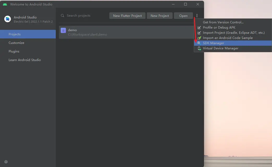Screen dimensions: 272x167
Task: Choose Import Project (Gradle, Eclipse ADT, etc.)
Action: 233,33
